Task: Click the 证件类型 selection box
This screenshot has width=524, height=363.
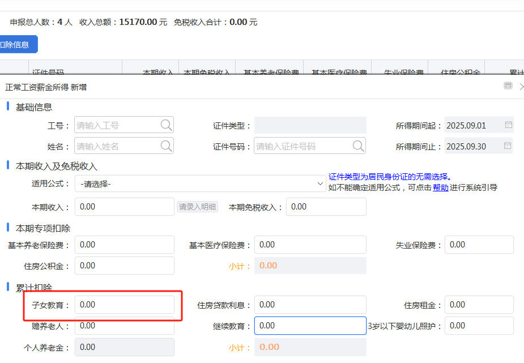Action: pos(310,125)
